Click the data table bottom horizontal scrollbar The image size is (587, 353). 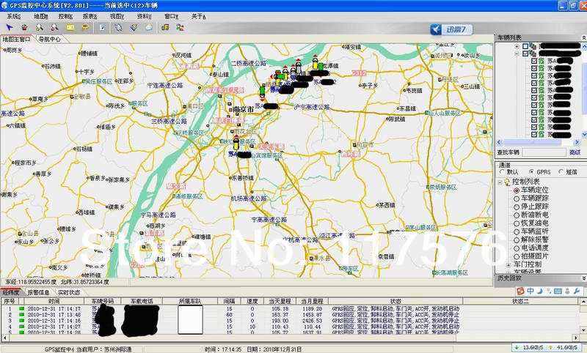point(290,338)
